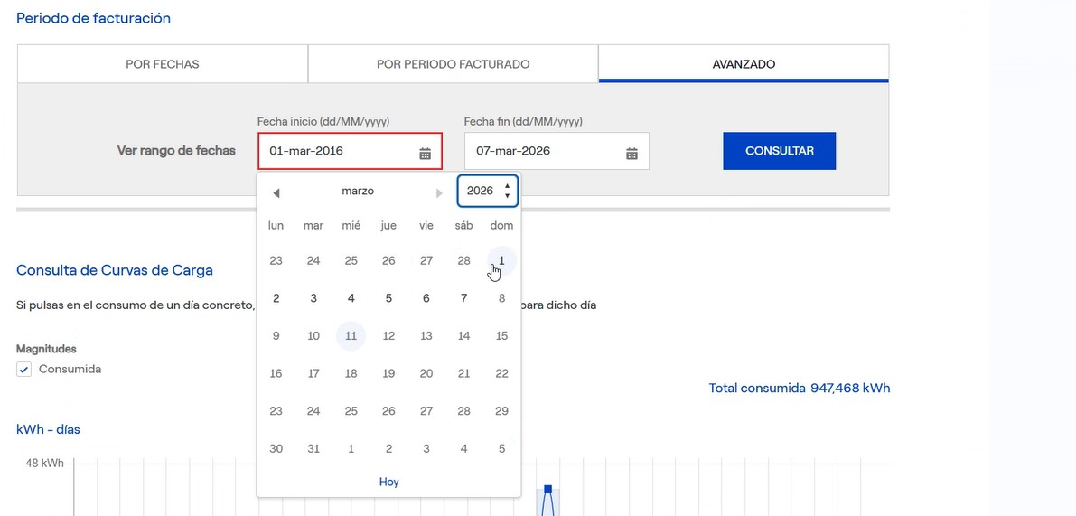The image size is (1076, 516).
Task: Go to previous month with left arrow
Action: click(x=276, y=192)
